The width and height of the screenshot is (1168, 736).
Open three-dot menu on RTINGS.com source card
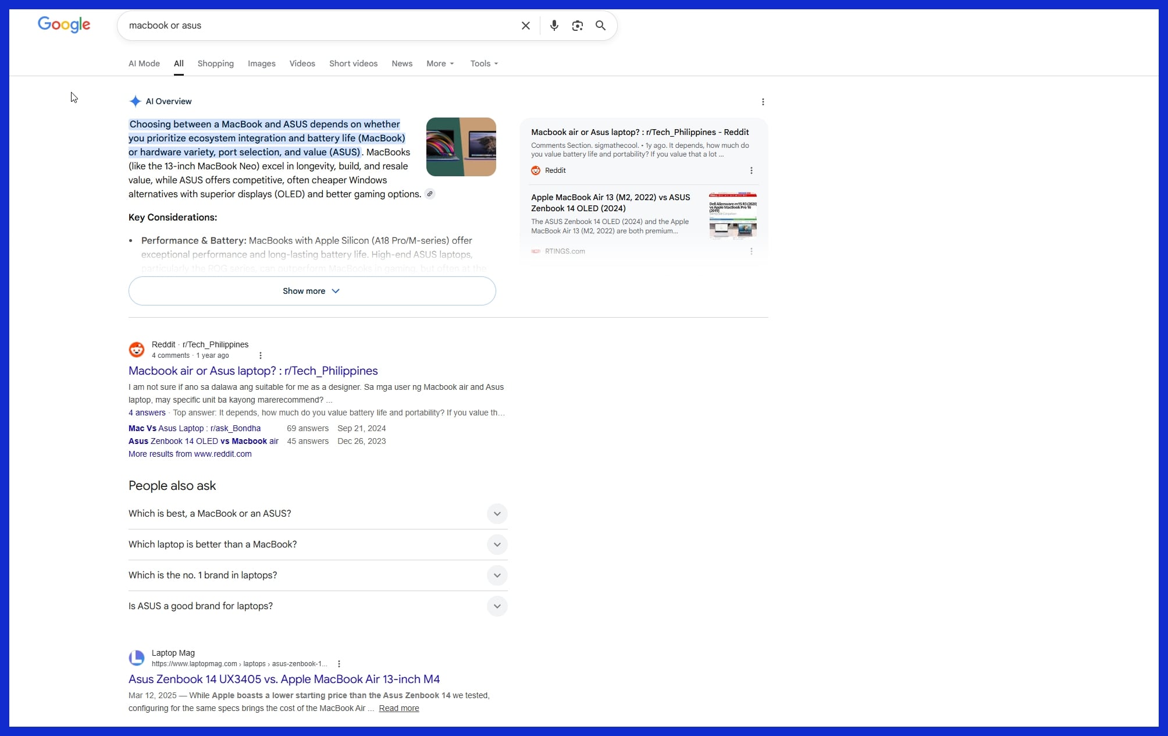pos(752,251)
